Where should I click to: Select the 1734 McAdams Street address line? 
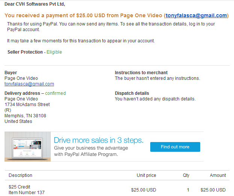click(27, 105)
